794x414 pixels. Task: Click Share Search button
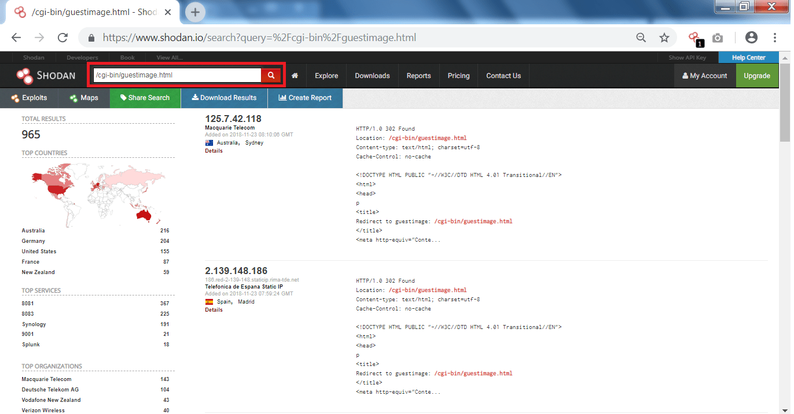(x=145, y=98)
